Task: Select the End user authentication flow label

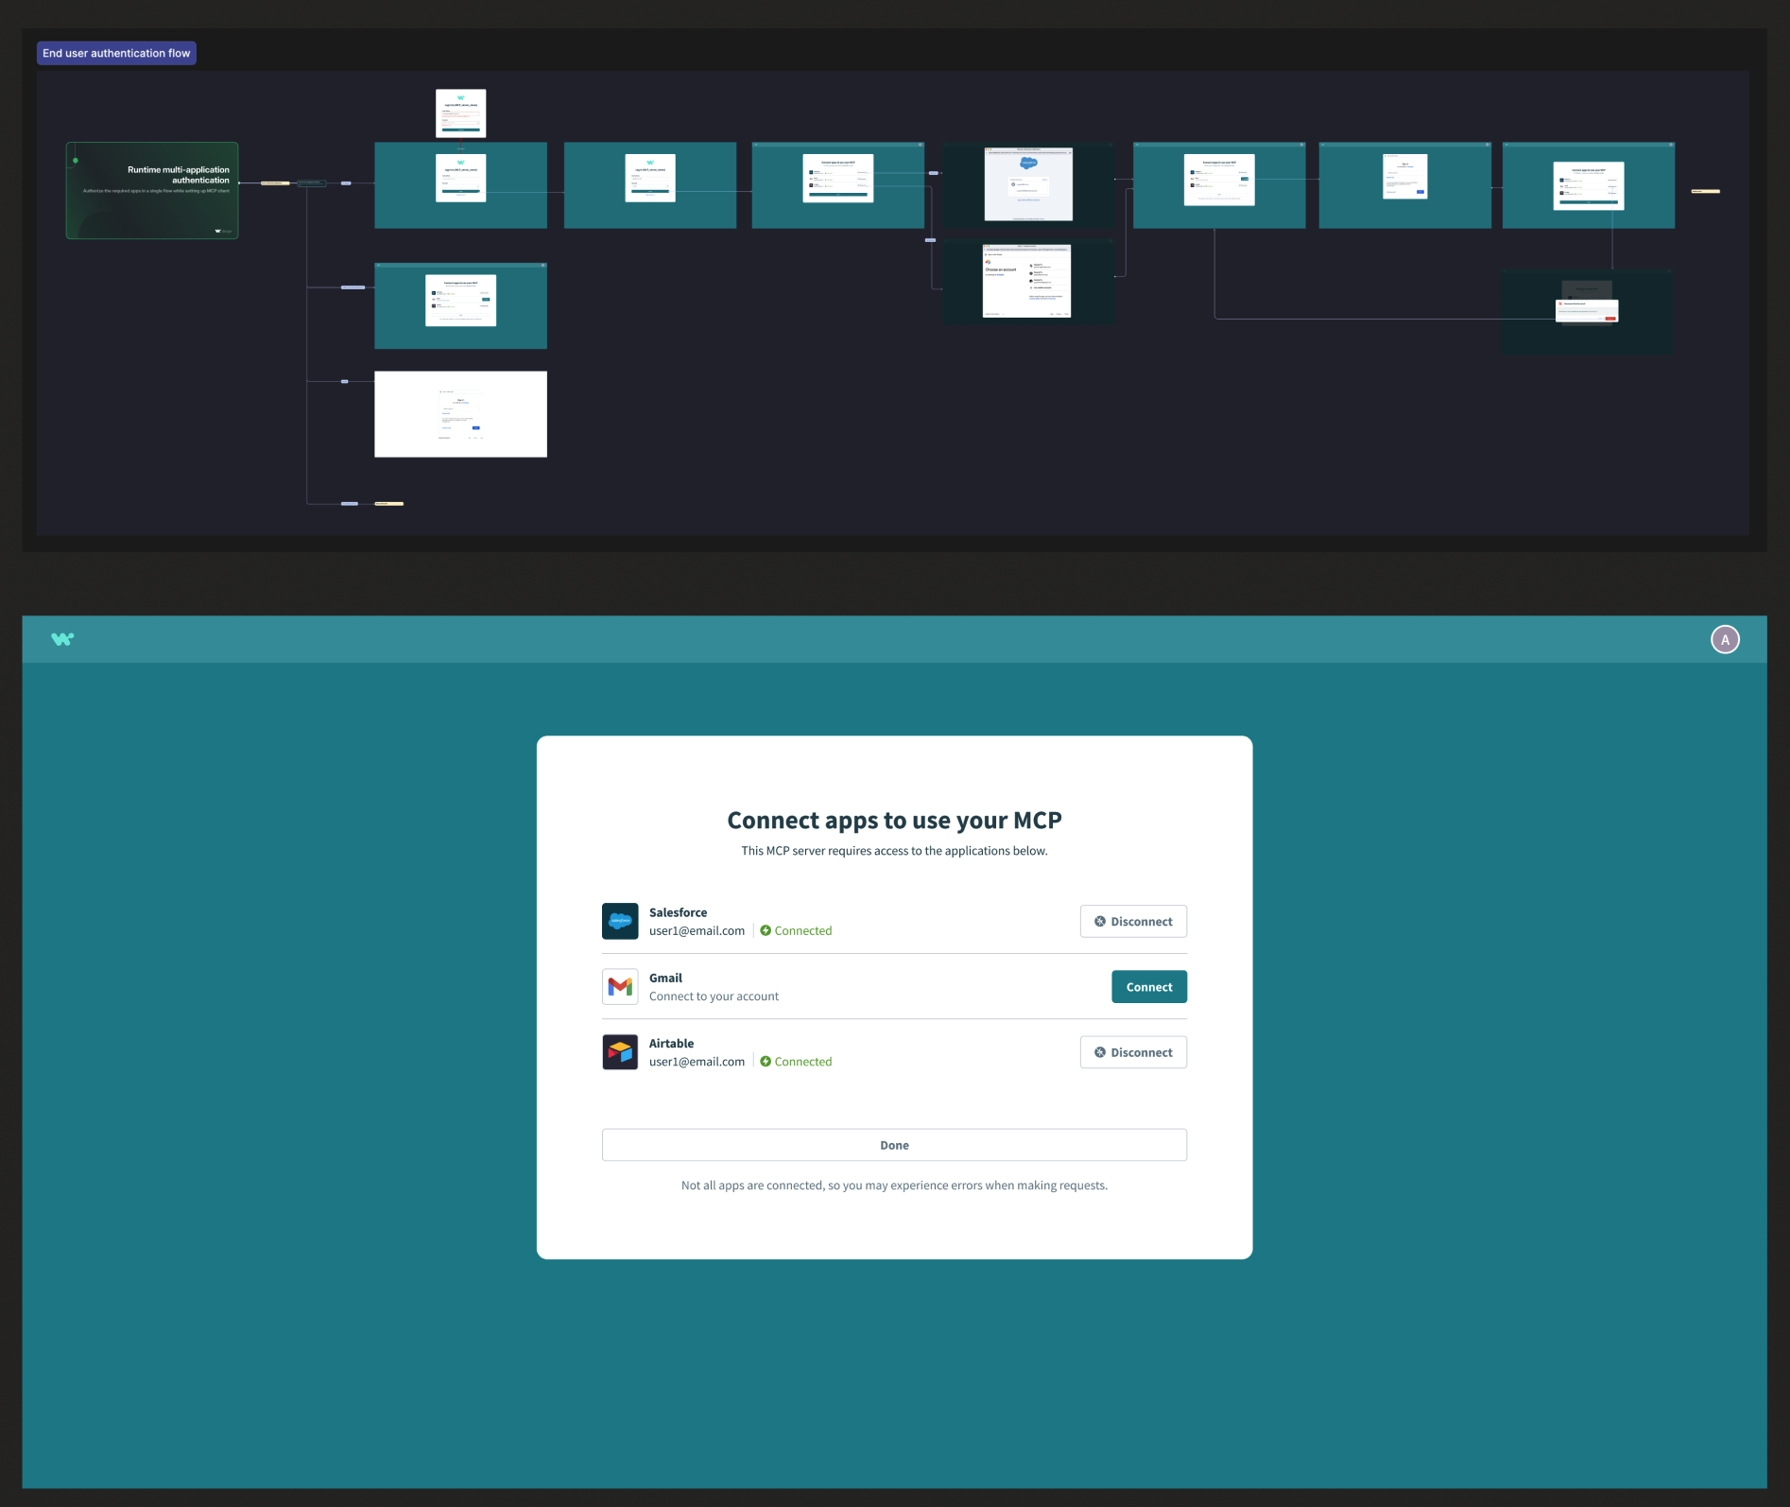Action: tap(116, 53)
